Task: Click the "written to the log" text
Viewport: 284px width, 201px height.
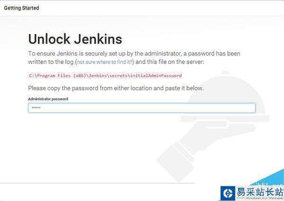Action: click(49, 62)
